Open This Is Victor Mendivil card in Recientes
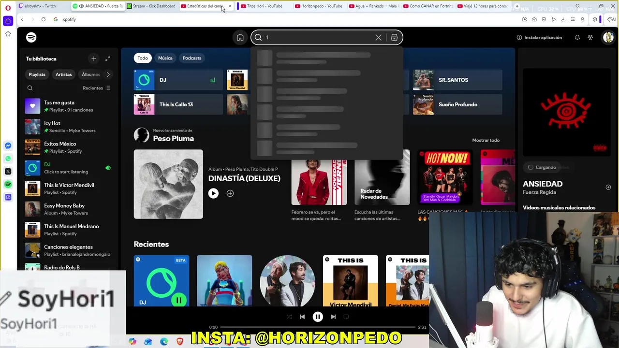Image resolution: width=619 pixels, height=348 pixels. [351, 281]
